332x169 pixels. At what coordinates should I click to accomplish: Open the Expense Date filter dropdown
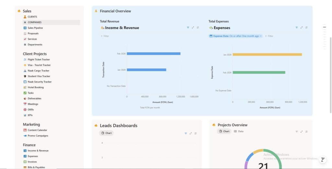click(235, 36)
